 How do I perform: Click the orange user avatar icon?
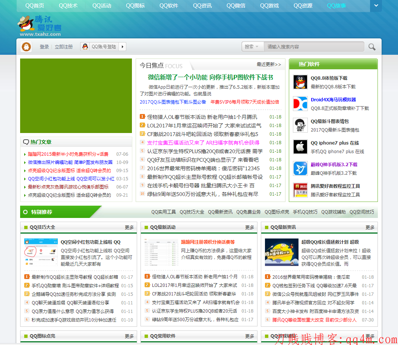coord(26,47)
